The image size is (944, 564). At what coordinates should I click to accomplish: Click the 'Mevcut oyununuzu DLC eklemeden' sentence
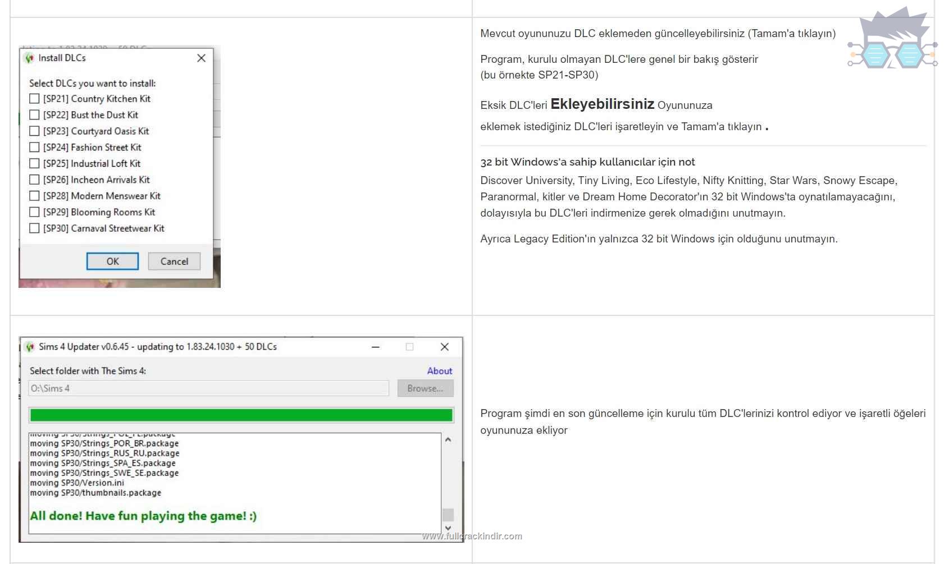tap(658, 34)
